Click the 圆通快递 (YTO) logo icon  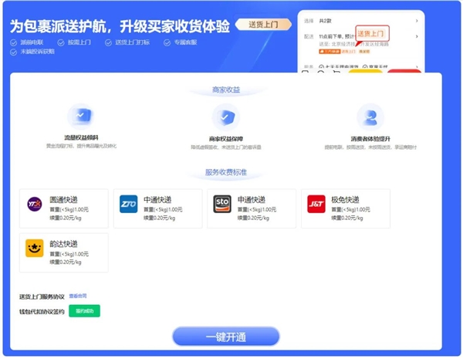tap(35, 204)
